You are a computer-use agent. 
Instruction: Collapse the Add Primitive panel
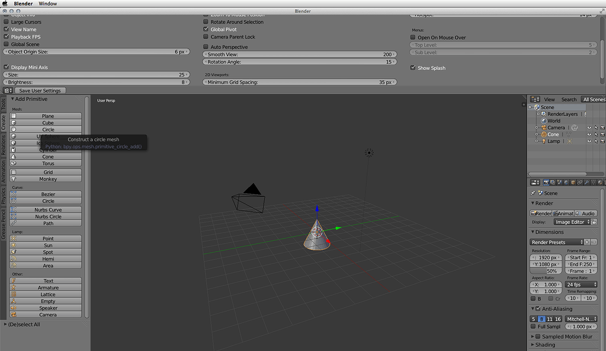(x=12, y=99)
